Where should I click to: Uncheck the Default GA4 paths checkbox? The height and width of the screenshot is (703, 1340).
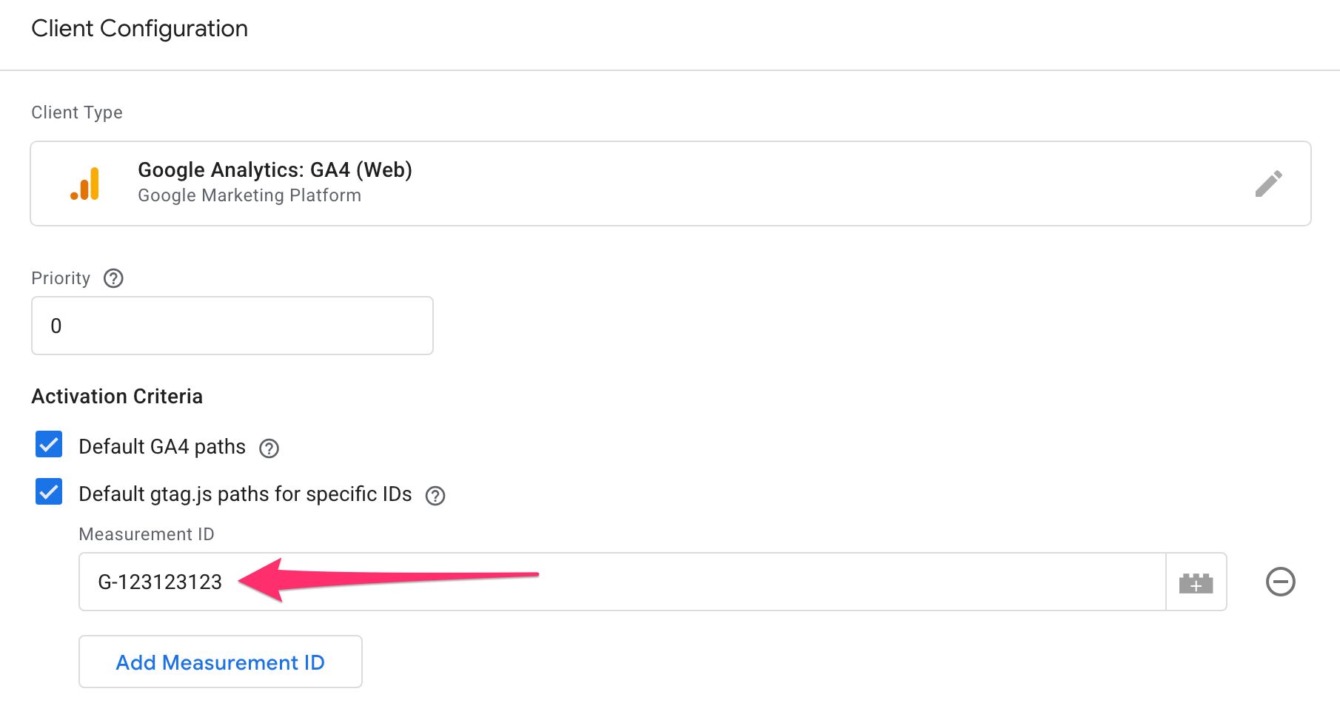click(x=49, y=445)
